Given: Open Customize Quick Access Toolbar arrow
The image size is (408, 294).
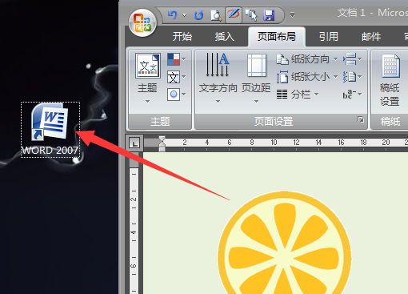Looking at the screenshot, I should (x=292, y=14).
